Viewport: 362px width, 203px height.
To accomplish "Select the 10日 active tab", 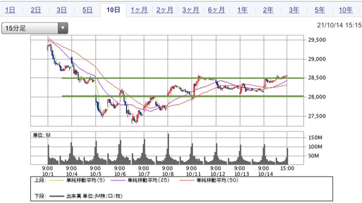I will (x=113, y=10).
